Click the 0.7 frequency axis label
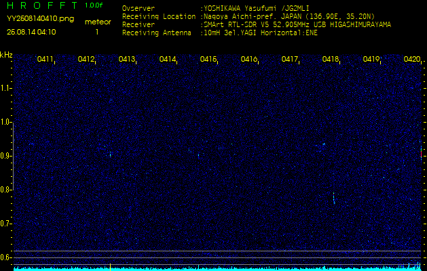 [x=5, y=224]
